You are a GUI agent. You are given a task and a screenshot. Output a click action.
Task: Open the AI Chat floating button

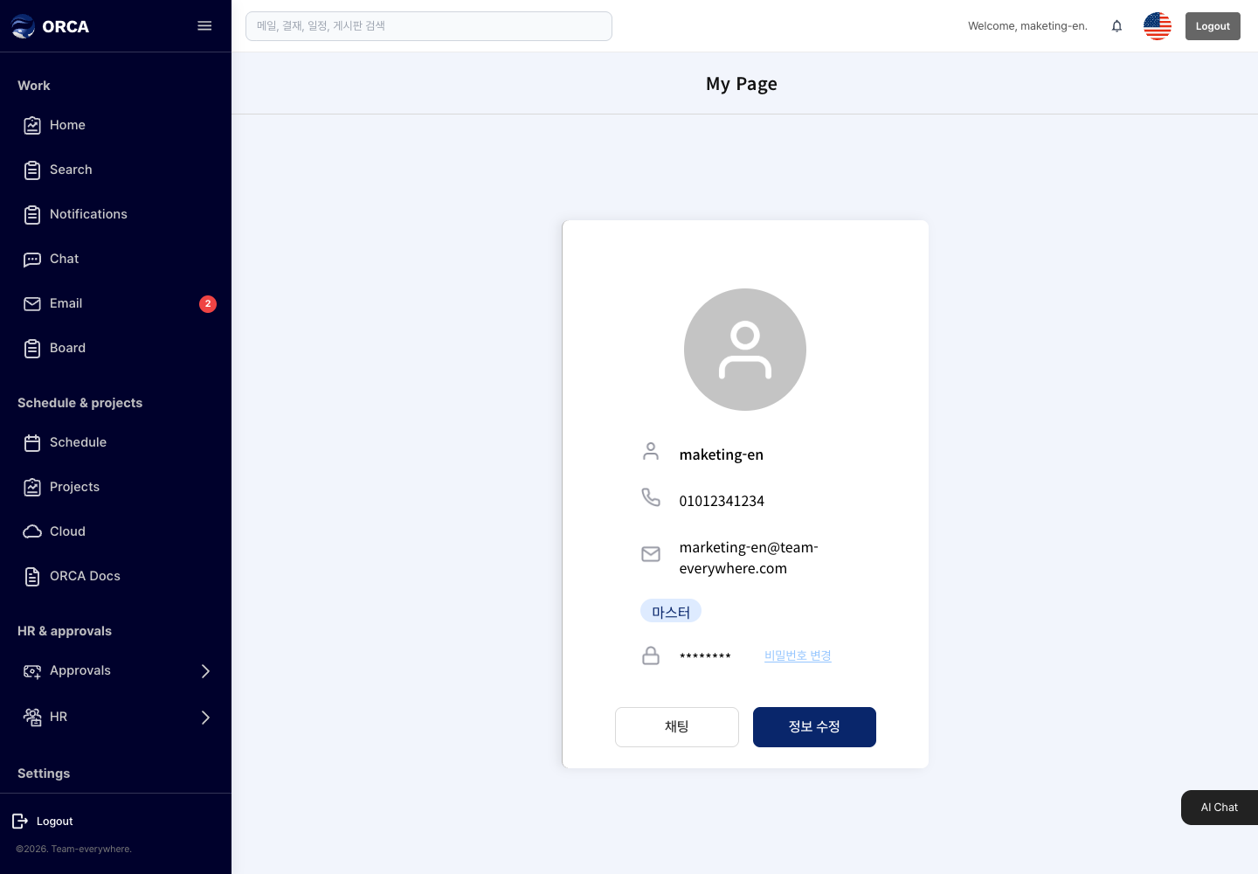click(1220, 808)
